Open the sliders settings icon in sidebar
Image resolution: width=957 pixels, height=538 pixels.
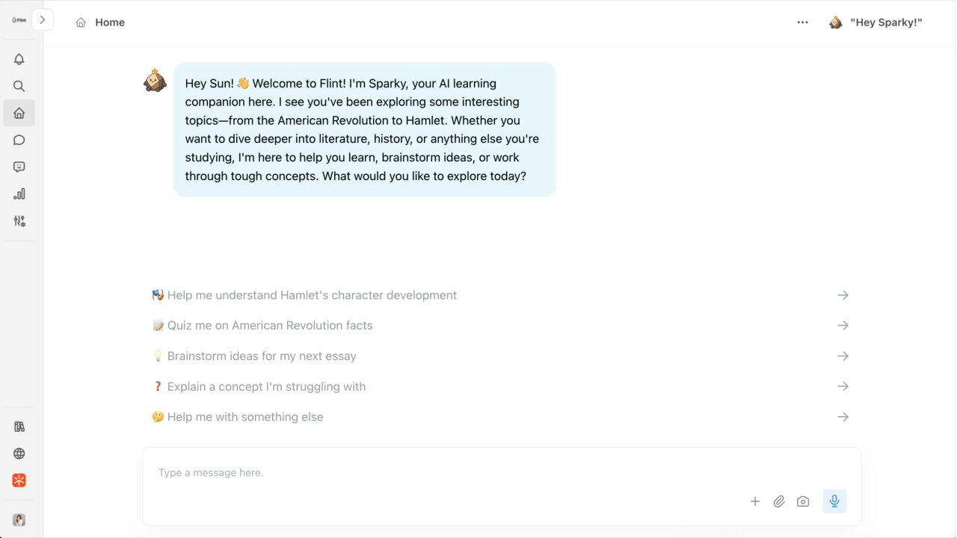[x=19, y=220]
